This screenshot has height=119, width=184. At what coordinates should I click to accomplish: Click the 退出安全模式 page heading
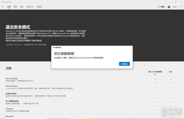(18, 27)
